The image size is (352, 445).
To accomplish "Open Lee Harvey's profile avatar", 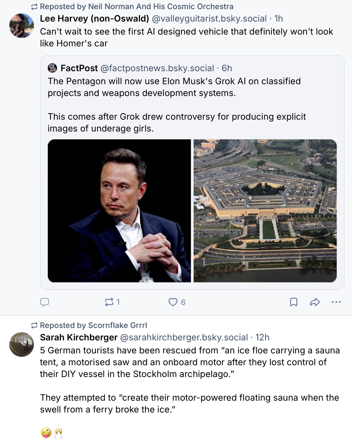I will tap(22, 26).
